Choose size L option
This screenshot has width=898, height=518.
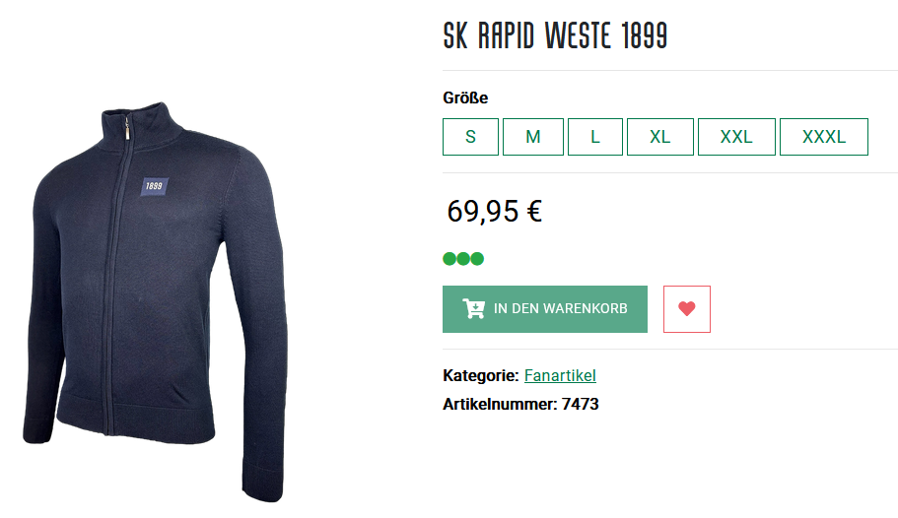pyautogui.click(x=595, y=137)
